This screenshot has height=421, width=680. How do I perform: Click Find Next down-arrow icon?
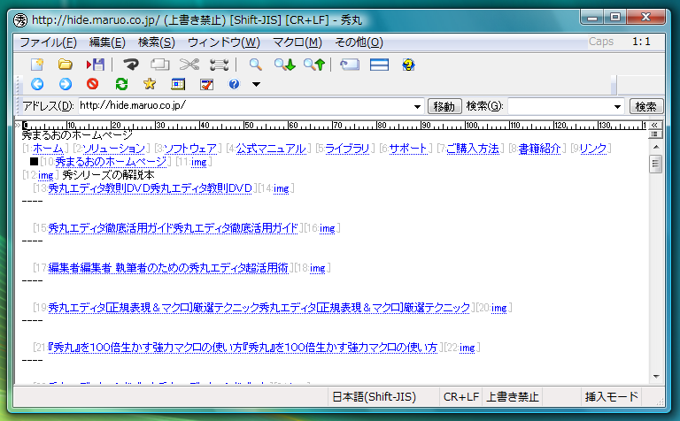coord(285,65)
